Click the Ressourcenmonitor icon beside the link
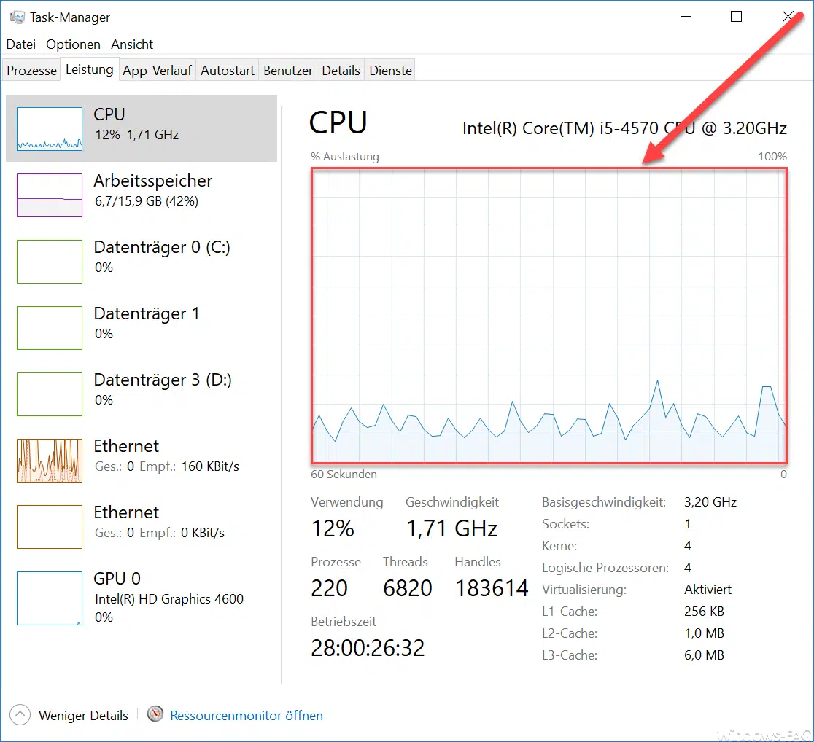814x742 pixels. click(x=155, y=715)
